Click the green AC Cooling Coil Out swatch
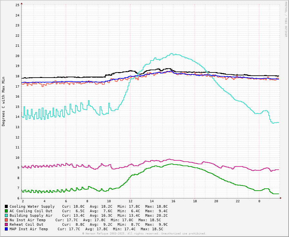 pos(6,211)
